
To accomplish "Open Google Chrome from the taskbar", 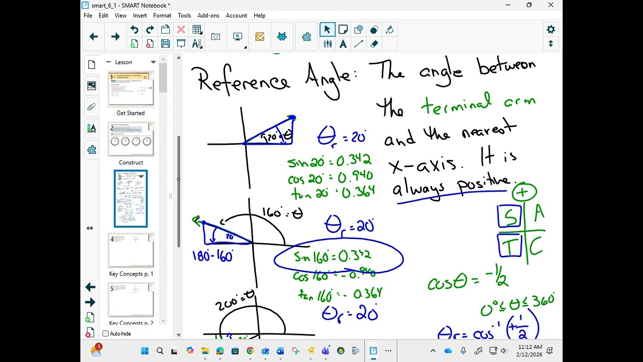I will coord(250,351).
